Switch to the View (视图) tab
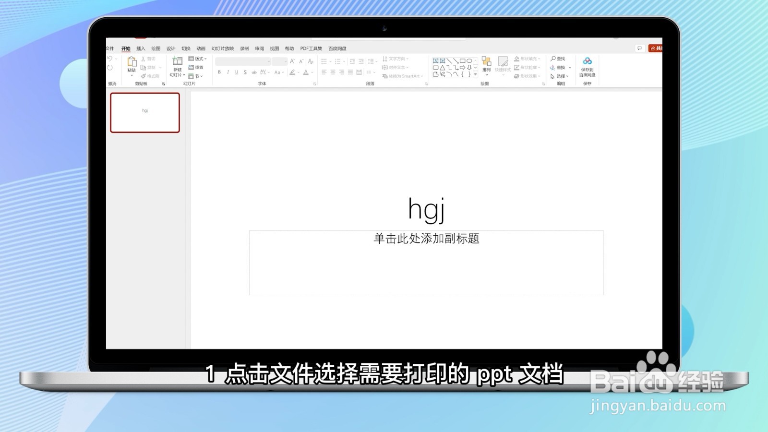 [x=274, y=48]
